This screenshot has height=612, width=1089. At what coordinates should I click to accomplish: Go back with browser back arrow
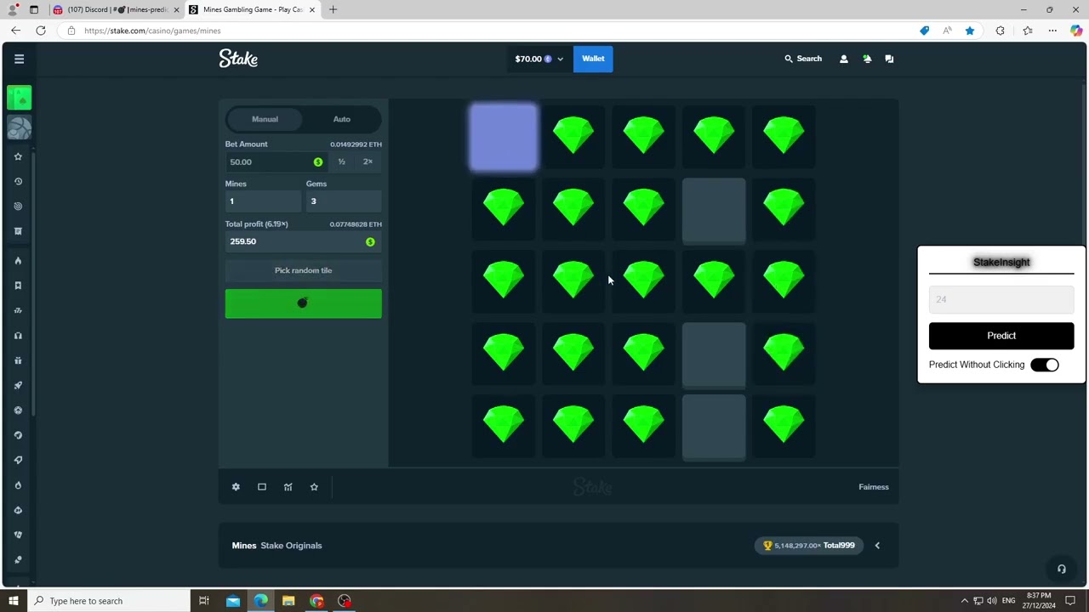coord(16,31)
